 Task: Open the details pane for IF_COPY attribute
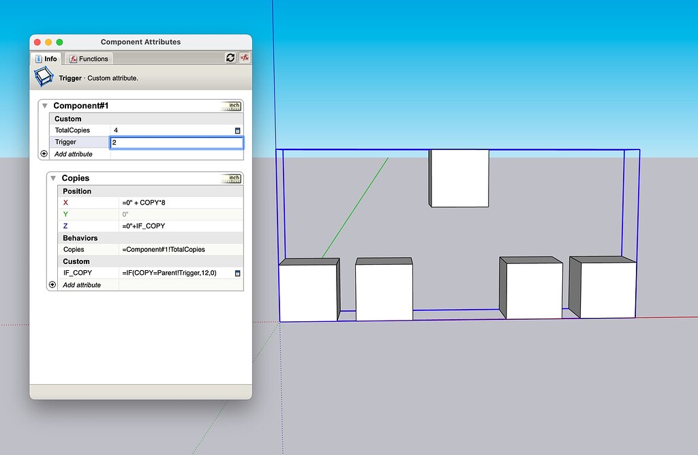pos(237,273)
